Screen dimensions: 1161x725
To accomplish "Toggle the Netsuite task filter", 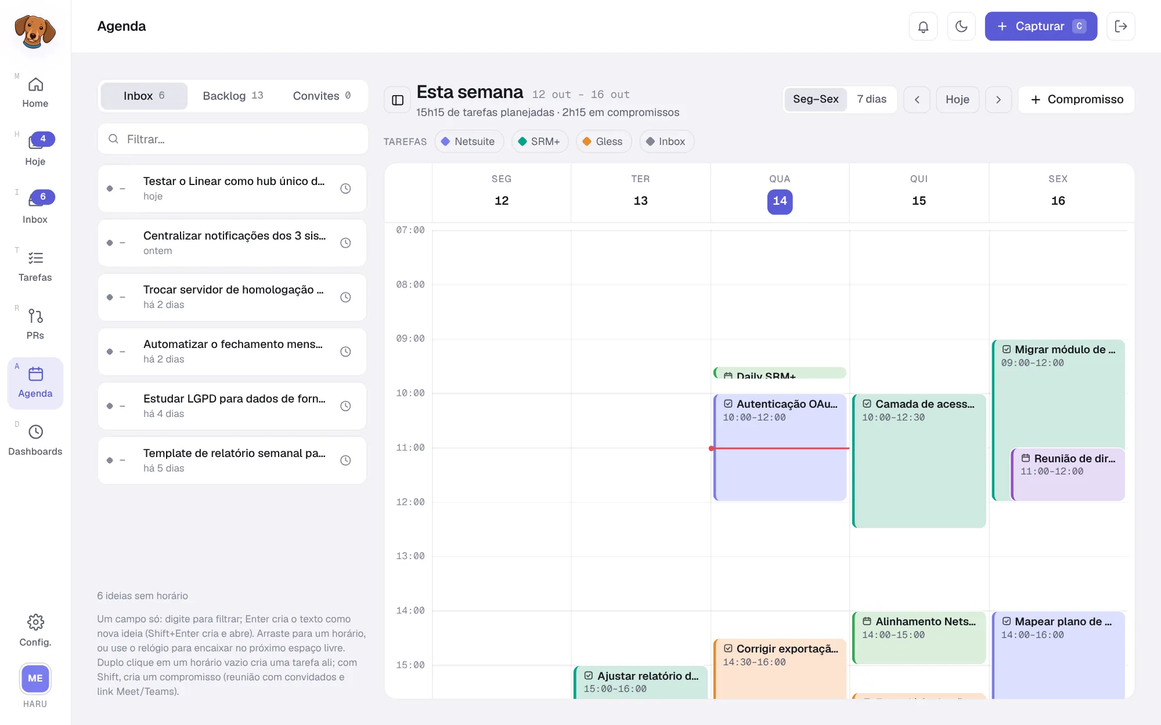I will 468,142.
